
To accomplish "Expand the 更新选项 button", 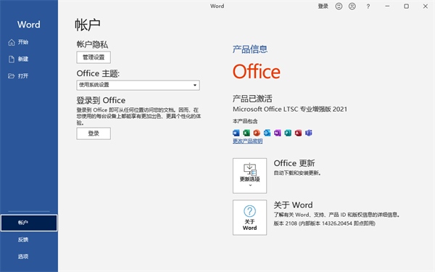I will click(249, 176).
